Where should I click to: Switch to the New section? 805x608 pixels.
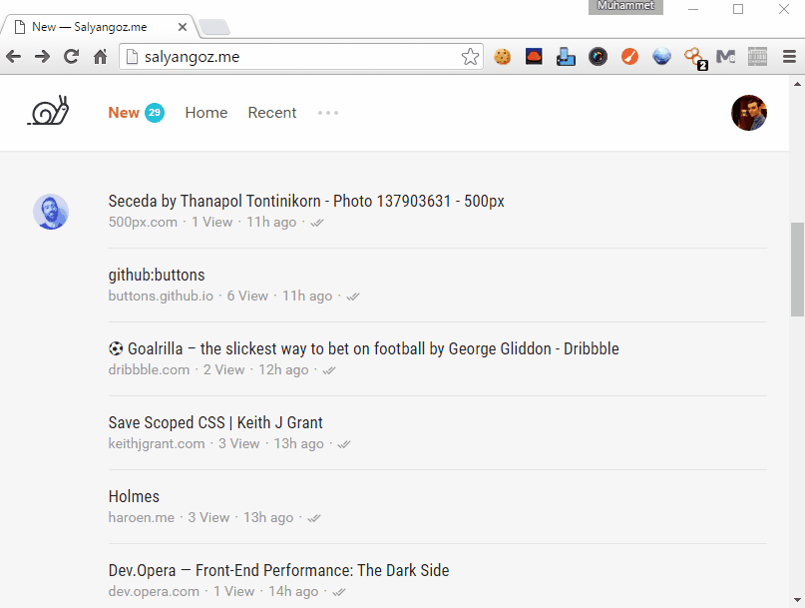click(x=124, y=113)
